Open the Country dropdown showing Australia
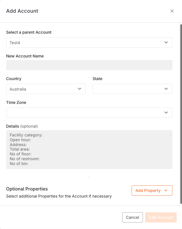 tap(42, 89)
